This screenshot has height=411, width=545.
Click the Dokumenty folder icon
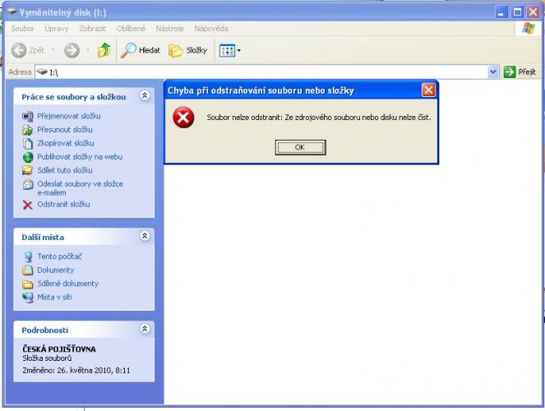(x=27, y=270)
